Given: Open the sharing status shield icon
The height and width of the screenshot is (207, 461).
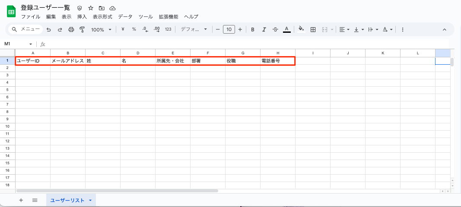Looking at the screenshot, I should pyautogui.click(x=79, y=8).
